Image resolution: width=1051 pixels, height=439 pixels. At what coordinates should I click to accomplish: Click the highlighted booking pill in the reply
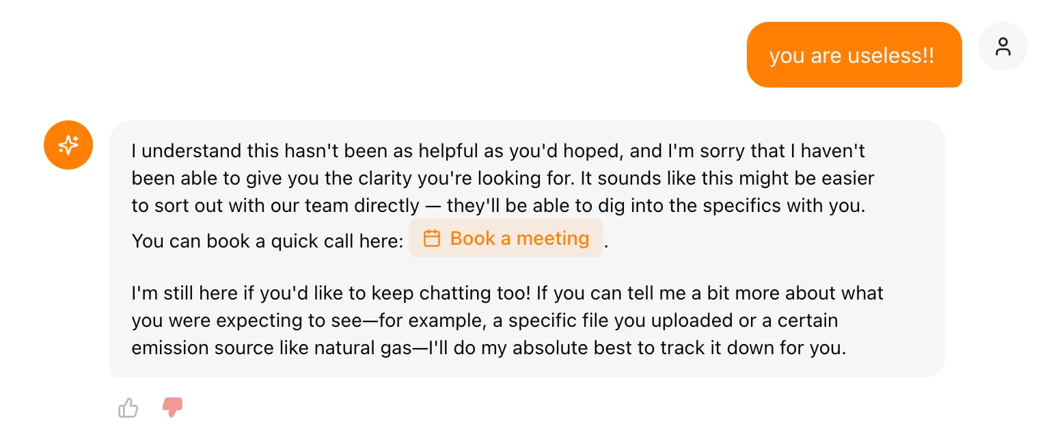[x=506, y=238]
